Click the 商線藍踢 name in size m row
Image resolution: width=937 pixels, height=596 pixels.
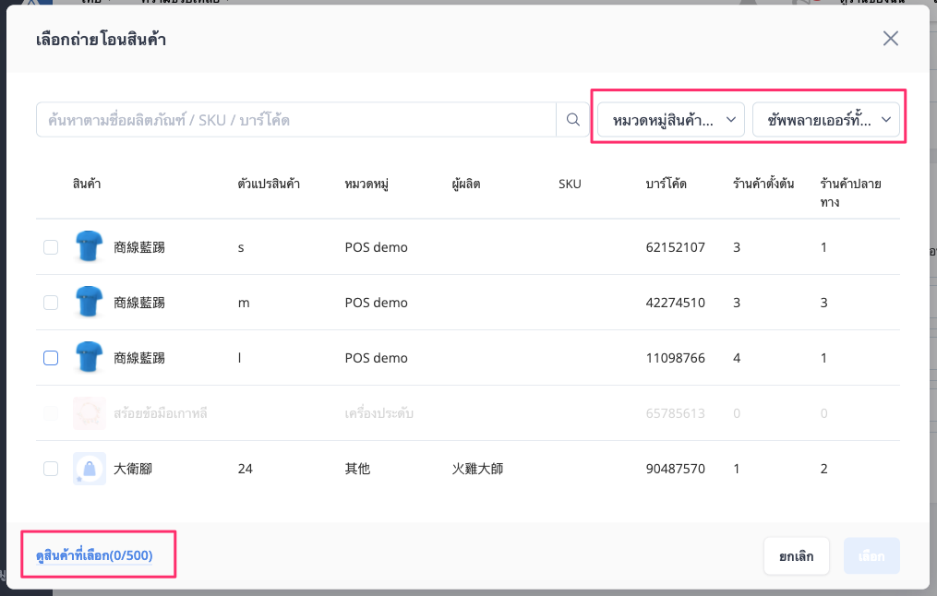[139, 303]
